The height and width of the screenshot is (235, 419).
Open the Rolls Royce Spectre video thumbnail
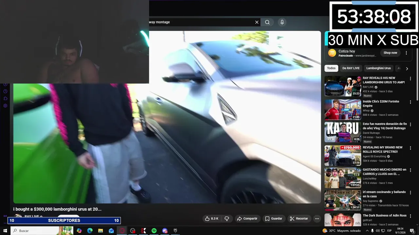pos(343,156)
